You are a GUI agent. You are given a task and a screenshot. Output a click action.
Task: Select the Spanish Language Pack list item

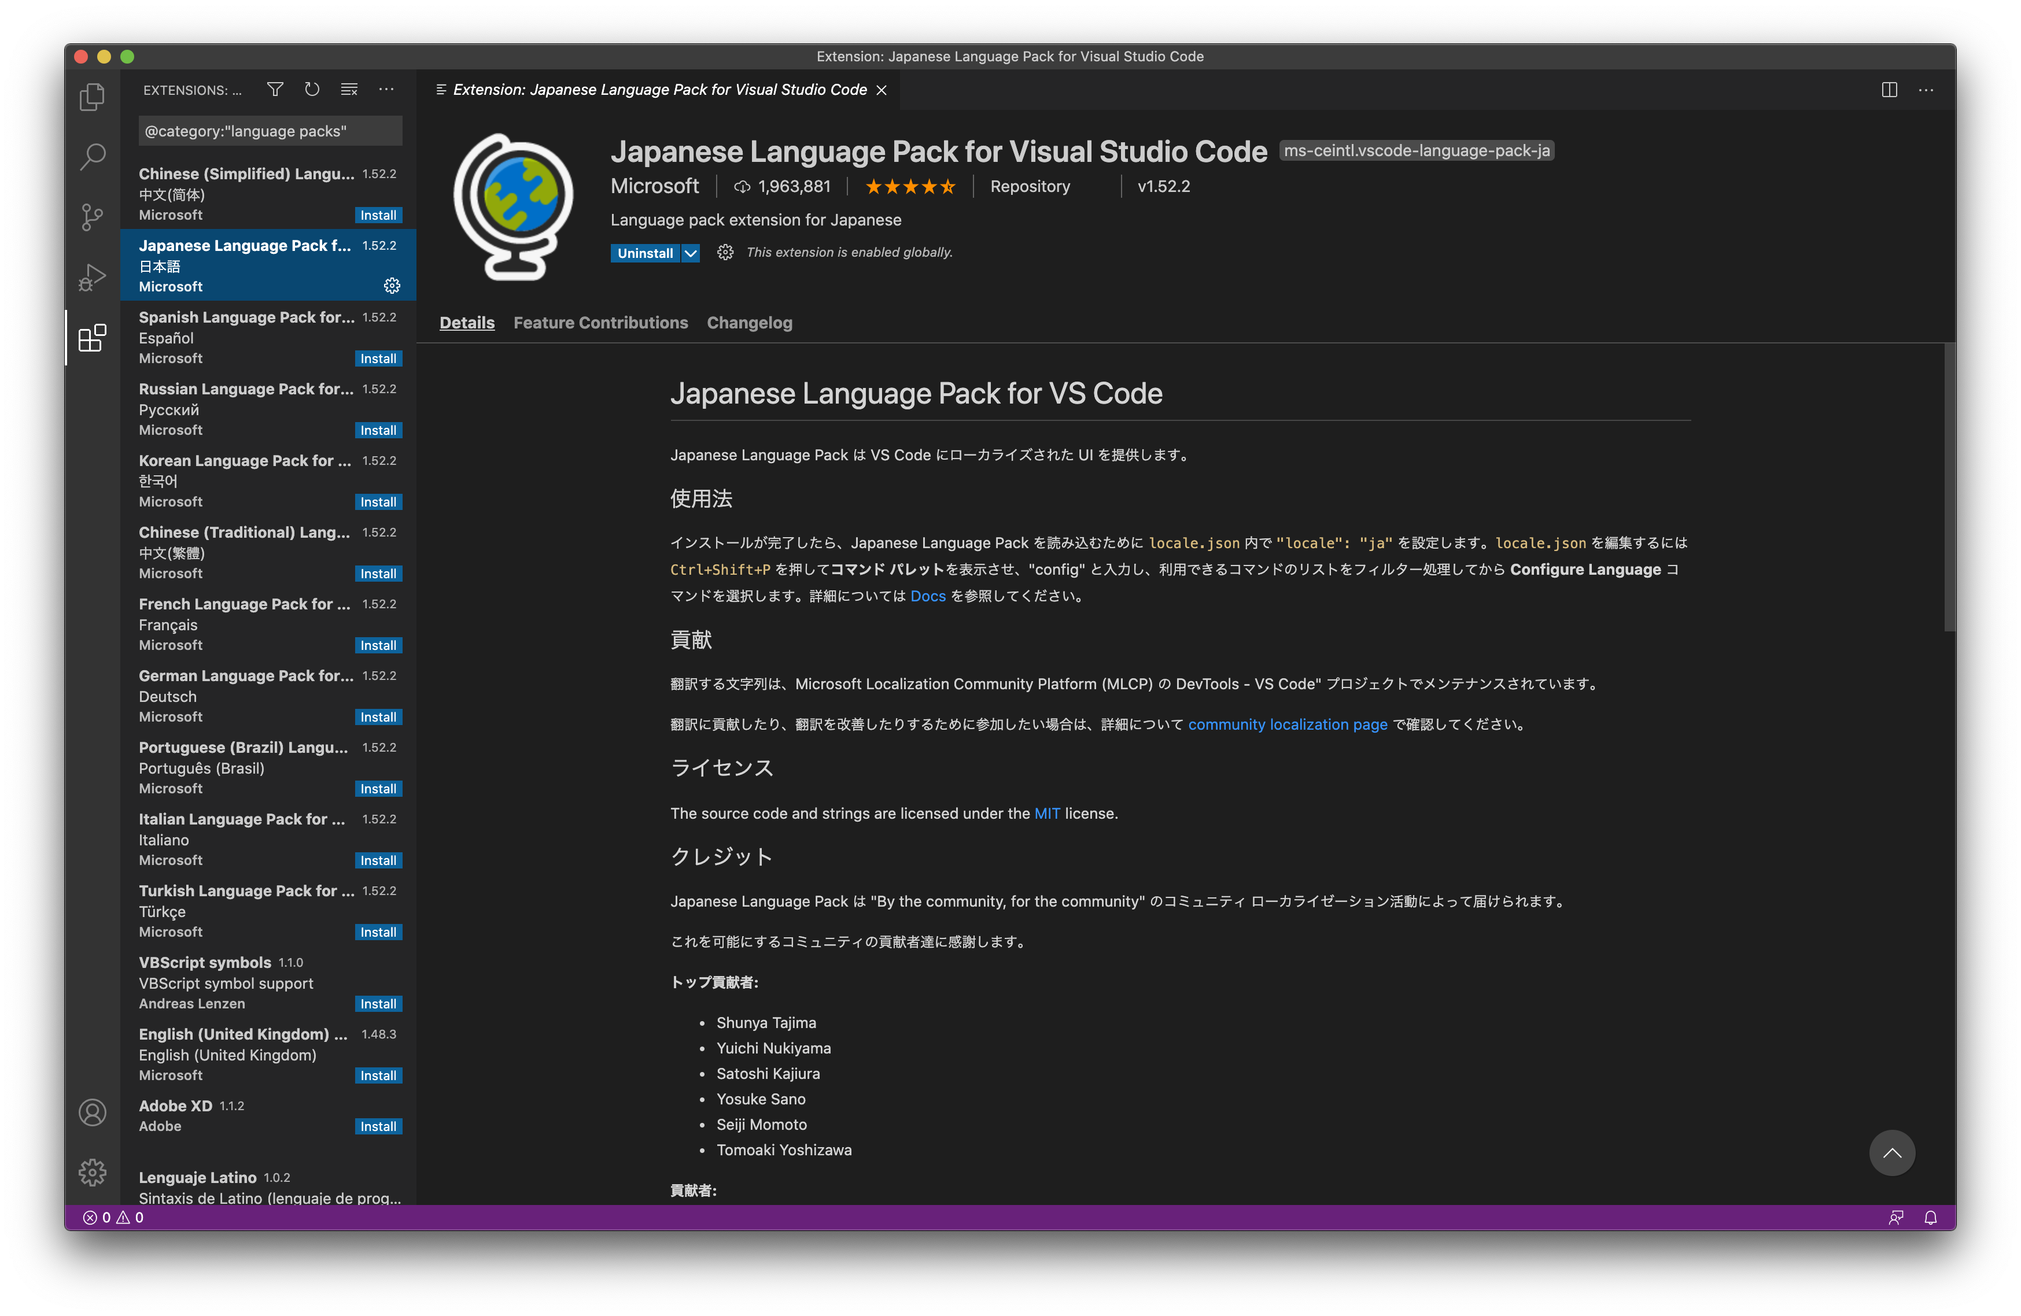pyautogui.click(x=268, y=337)
